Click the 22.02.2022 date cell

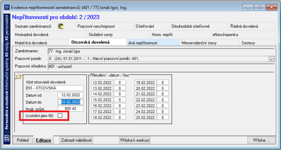pyautogui.click(x=145, y=100)
